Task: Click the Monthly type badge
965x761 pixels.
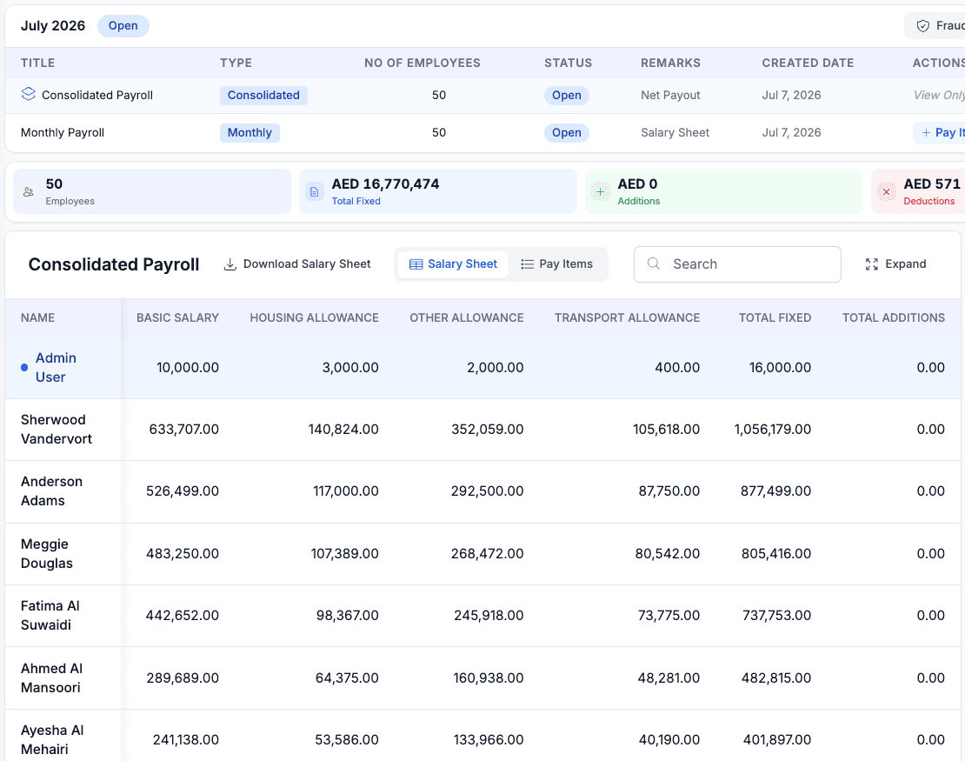Action: point(250,133)
